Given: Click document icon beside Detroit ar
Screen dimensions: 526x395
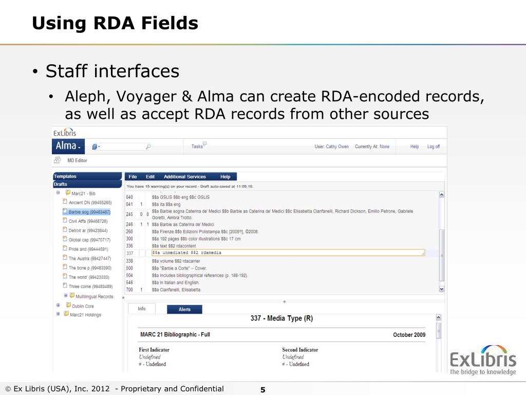Looking at the screenshot, I should pyautogui.click(x=65, y=230).
